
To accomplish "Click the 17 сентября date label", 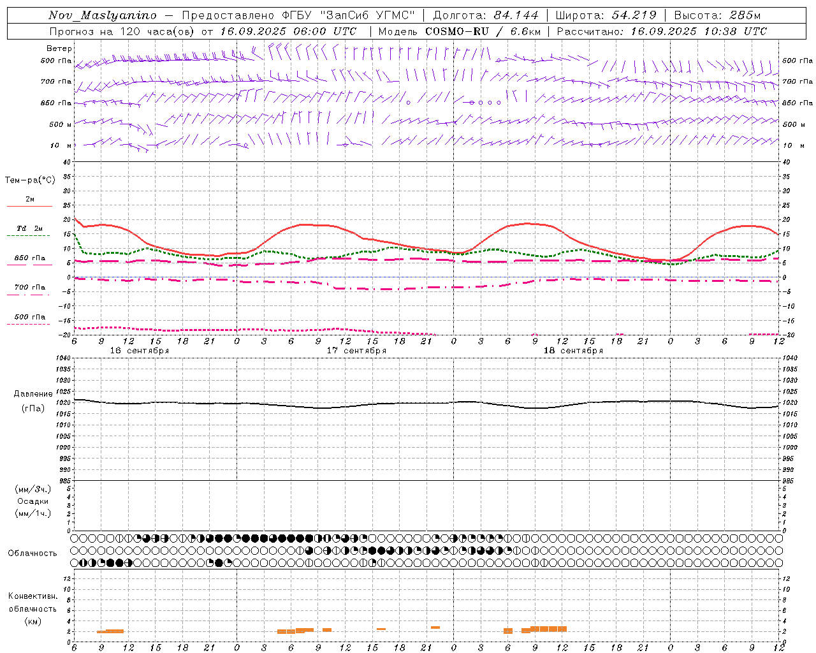I will [356, 351].
